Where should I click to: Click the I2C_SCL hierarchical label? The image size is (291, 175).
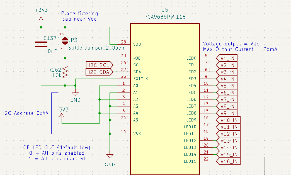point(98,65)
